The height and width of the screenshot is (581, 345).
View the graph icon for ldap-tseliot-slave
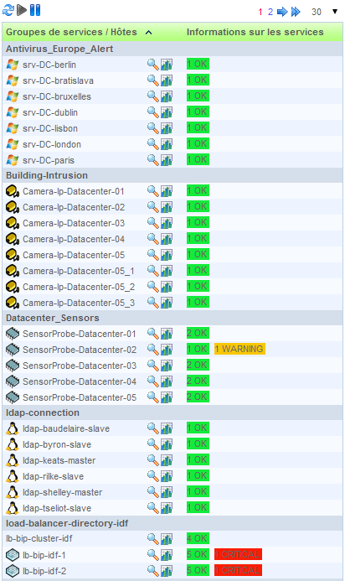(x=167, y=508)
